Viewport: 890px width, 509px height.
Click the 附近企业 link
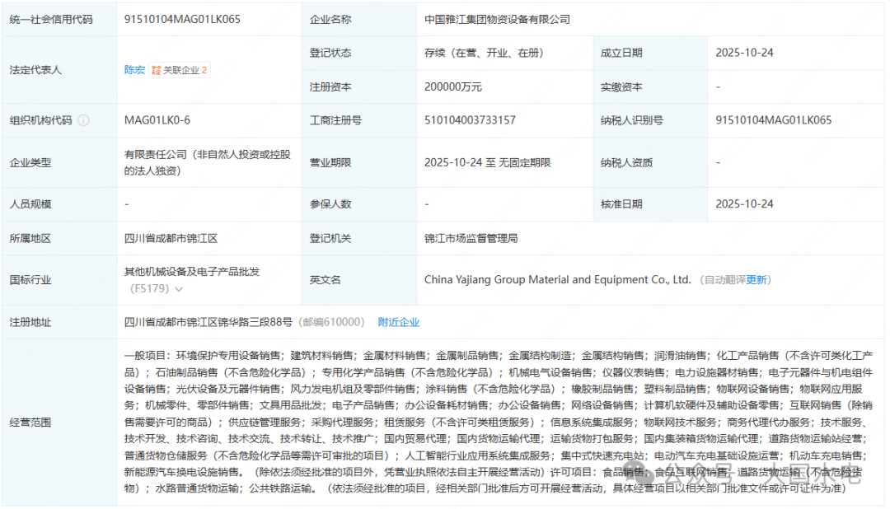[399, 322]
